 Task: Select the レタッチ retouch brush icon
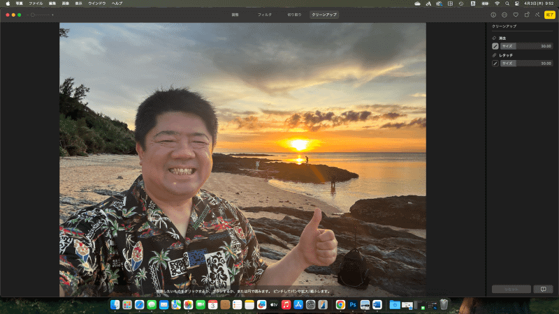click(495, 63)
